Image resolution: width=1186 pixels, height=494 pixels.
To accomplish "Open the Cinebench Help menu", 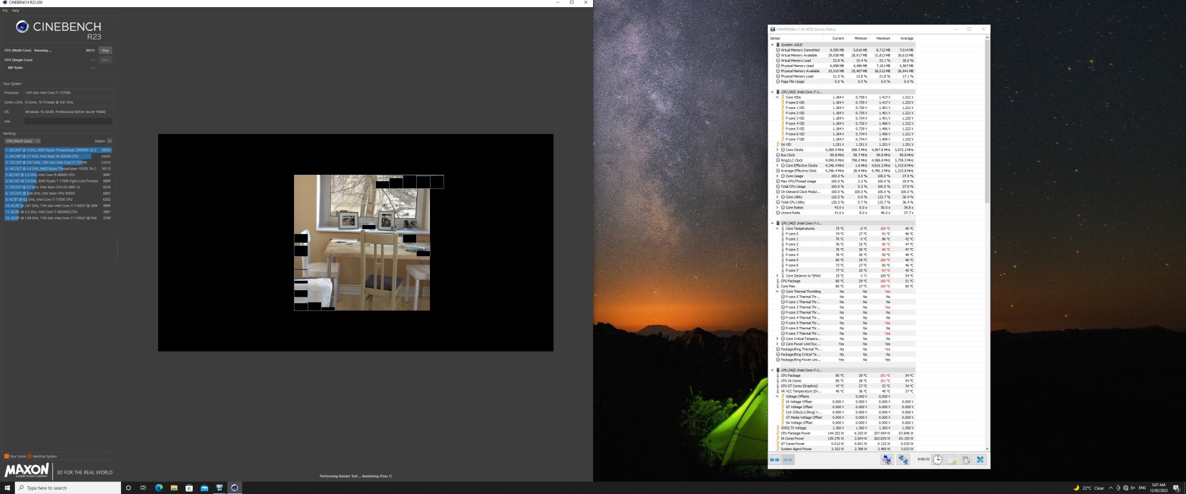I will 15,11.
